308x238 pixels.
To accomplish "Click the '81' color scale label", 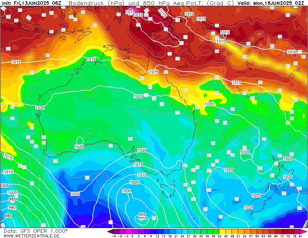I will click(300, 236).
